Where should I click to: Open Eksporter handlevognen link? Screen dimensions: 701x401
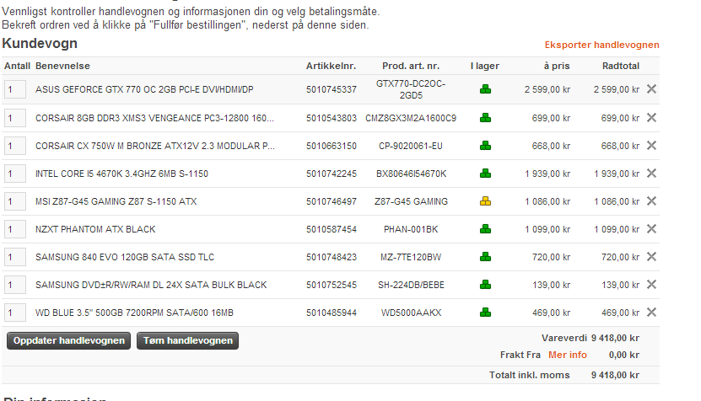click(x=601, y=45)
